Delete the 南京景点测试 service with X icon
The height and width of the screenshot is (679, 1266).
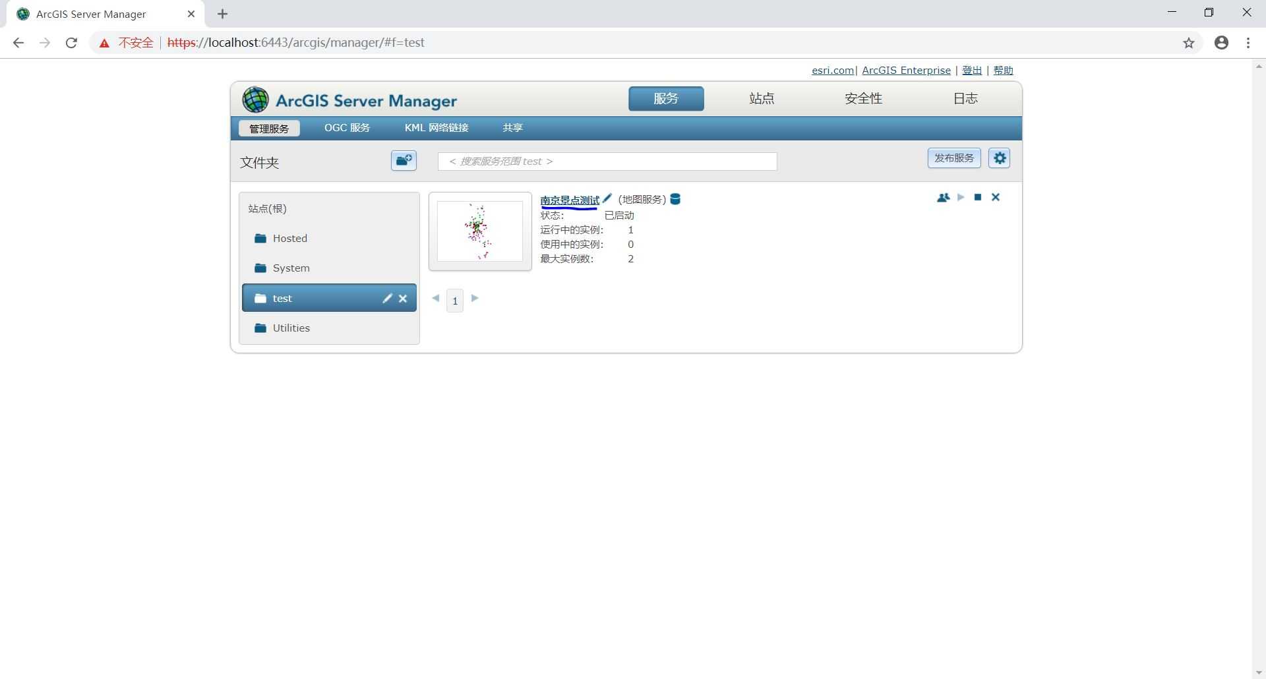(996, 197)
